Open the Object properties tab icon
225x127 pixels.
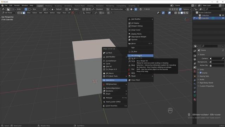pos(195,76)
